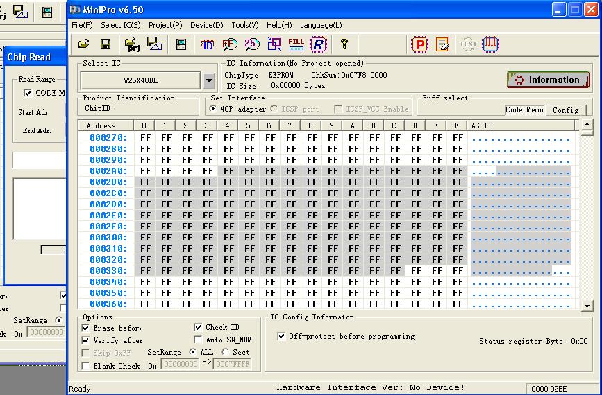Click the P program chip icon
This screenshot has height=395, width=602.
[419, 44]
